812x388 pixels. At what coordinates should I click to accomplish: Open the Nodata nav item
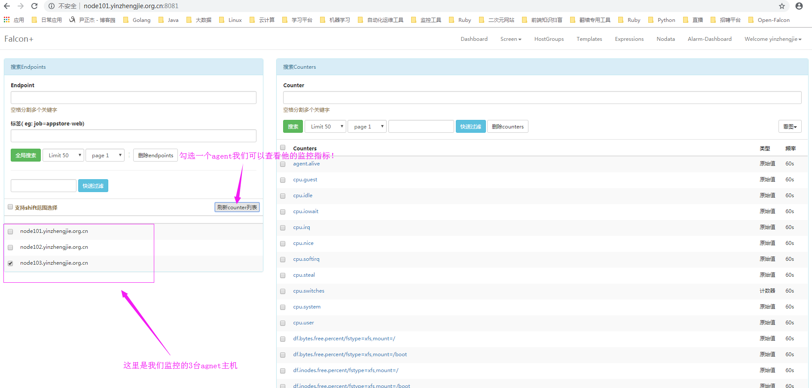tap(665, 39)
